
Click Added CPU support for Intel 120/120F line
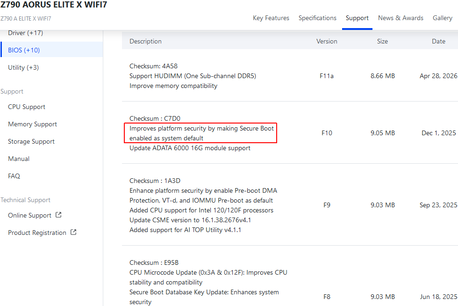pos(201,211)
